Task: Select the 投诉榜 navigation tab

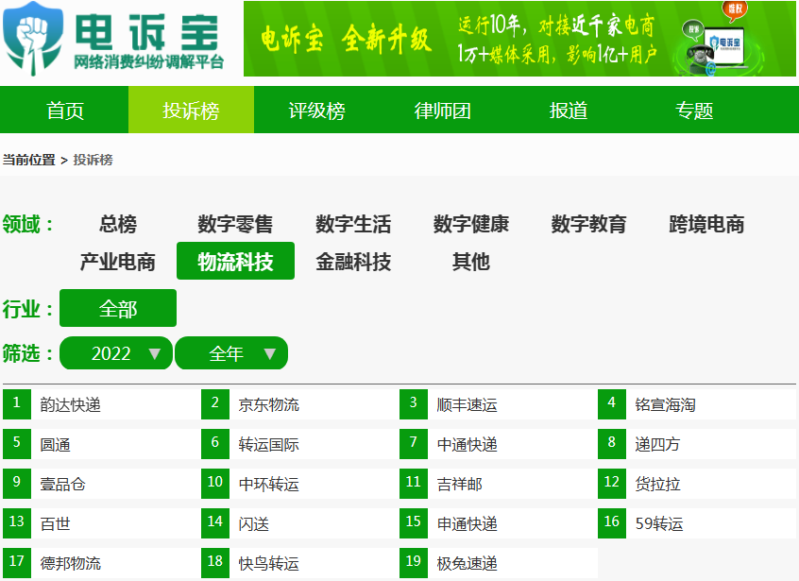Action: pyautogui.click(x=191, y=111)
